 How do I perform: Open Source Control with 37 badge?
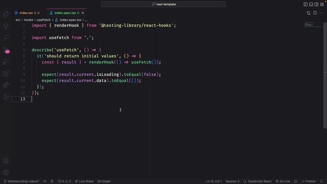click(6, 50)
